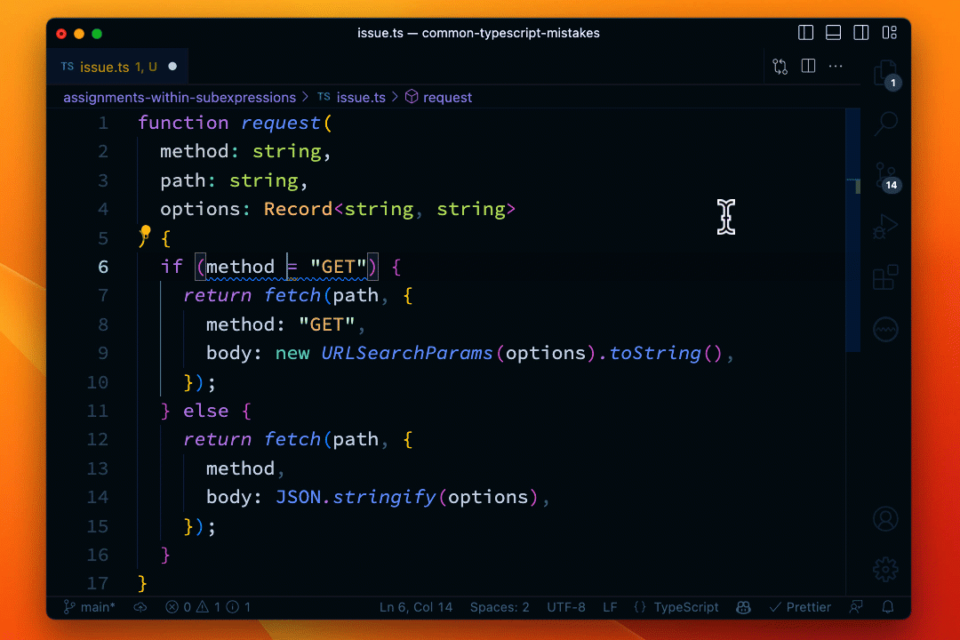This screenshot has height=640, width=960.
Task: Open the Manage settings gear
Action: point(885,569)
